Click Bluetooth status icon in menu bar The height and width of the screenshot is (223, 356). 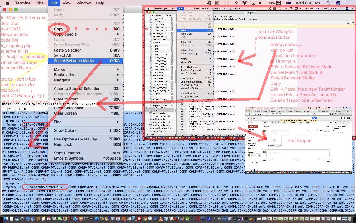tap(236, 3)
